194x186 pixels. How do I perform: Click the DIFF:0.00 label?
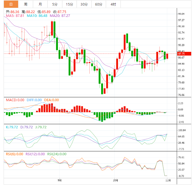point(34,100)
